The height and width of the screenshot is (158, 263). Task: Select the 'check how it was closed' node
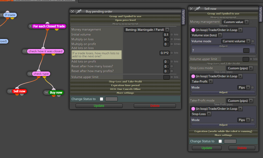(45, 51)
